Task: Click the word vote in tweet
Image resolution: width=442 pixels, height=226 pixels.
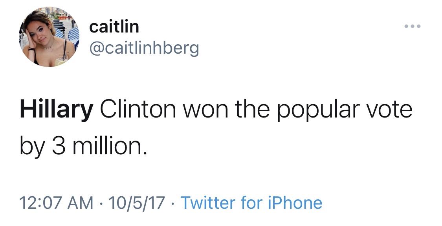Action: [391, 111]
